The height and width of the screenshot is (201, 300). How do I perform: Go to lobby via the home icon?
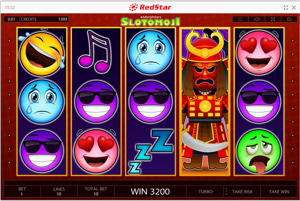click(x=289, y=19)
